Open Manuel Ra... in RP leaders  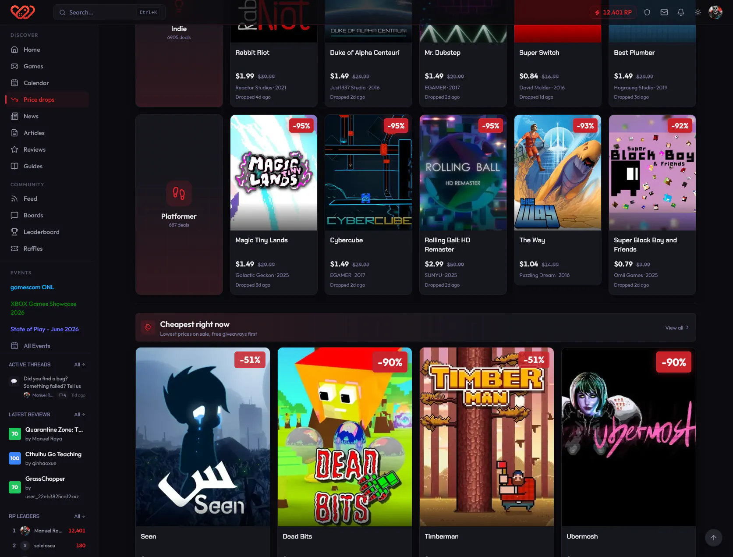47,531
